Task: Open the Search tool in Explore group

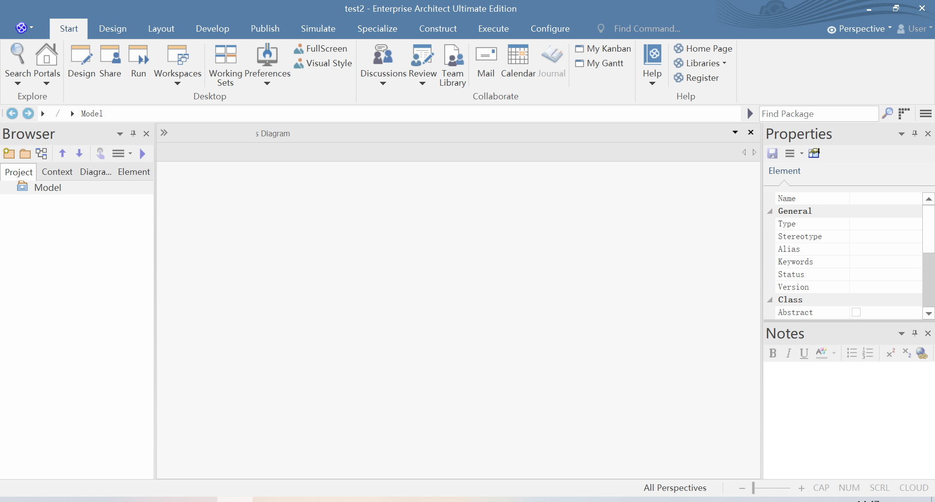Action: (x=18, y=55)
